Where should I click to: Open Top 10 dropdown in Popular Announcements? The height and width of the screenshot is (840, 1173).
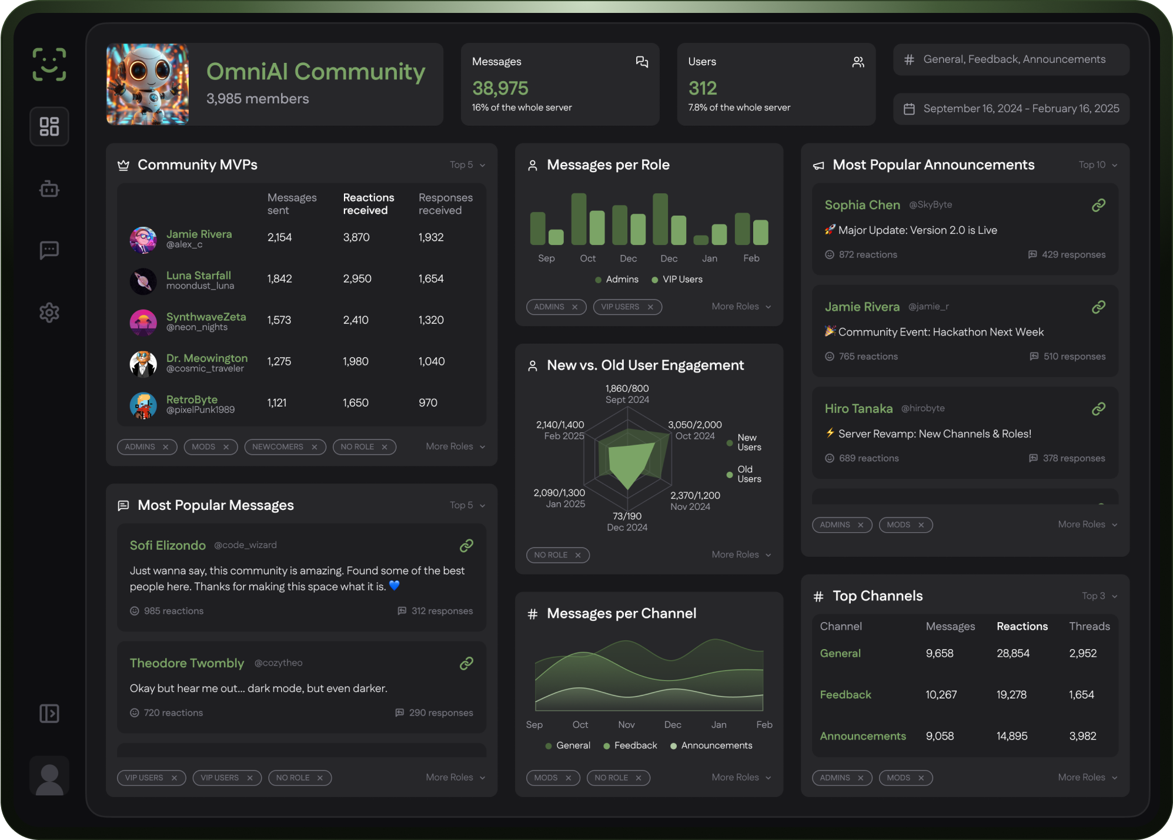pyautogui.click(x=1098, y=165)
